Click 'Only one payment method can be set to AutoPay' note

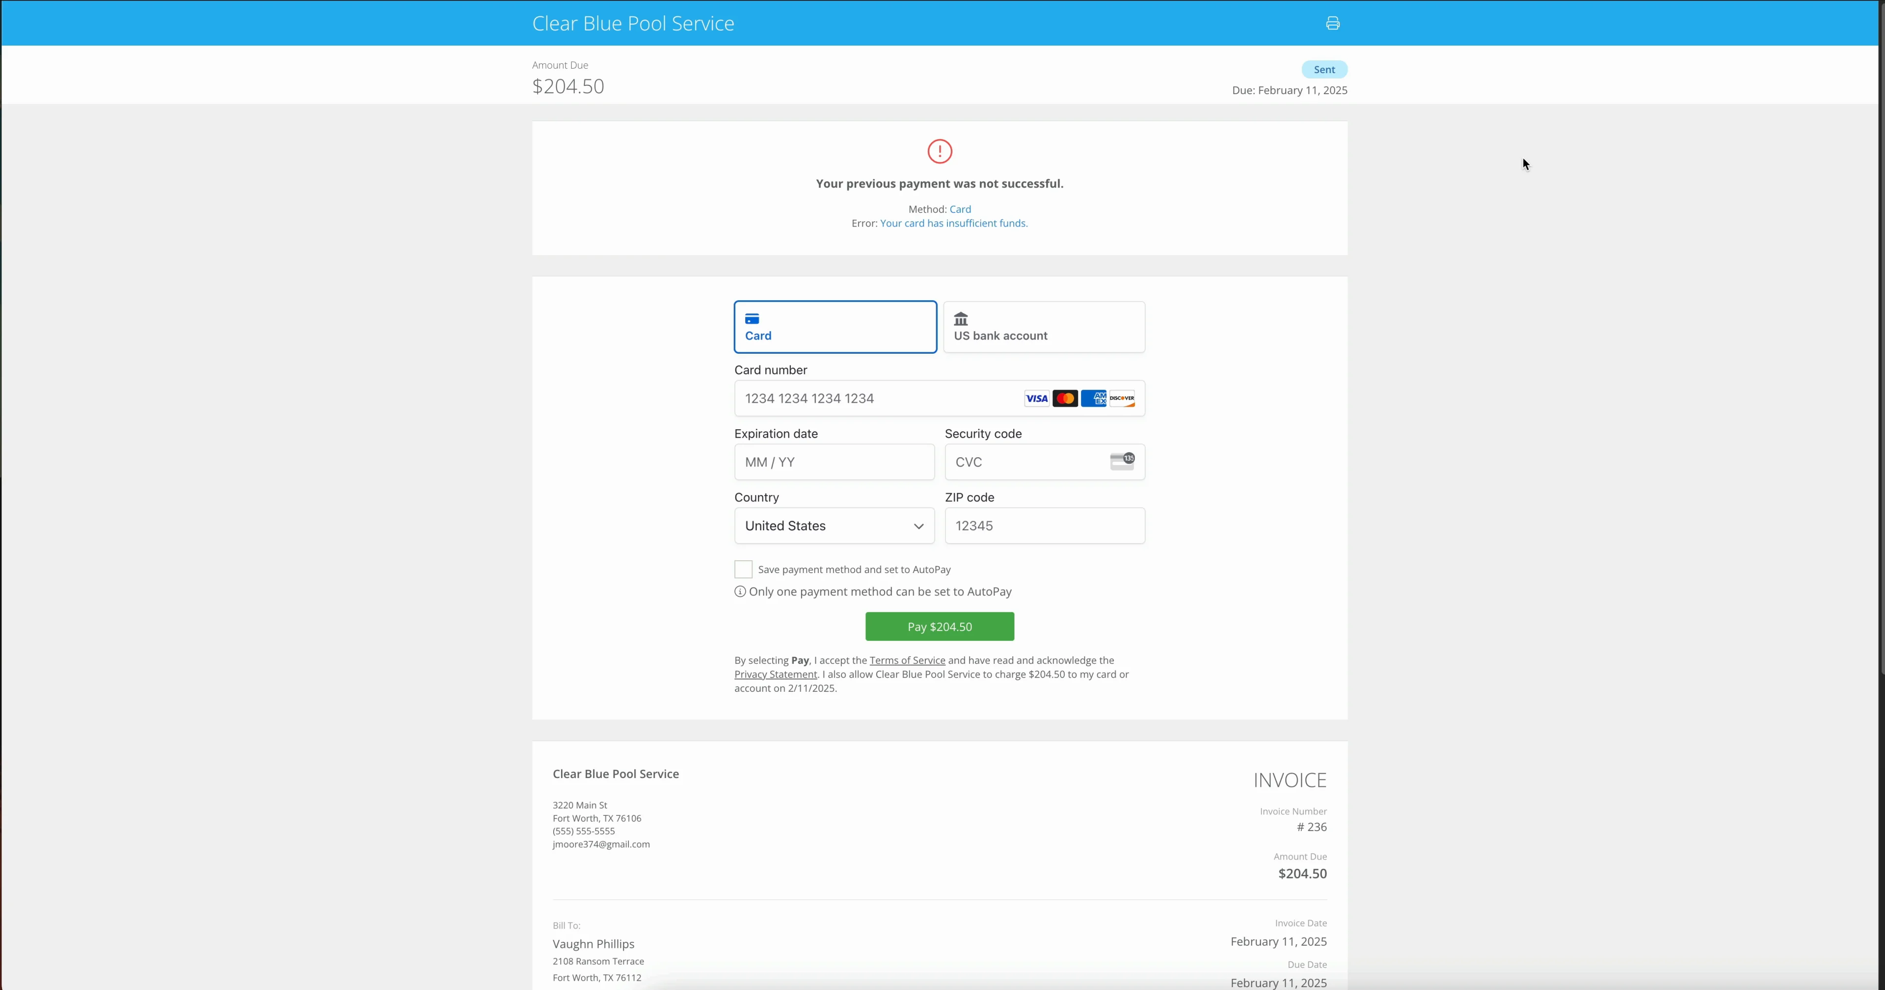click(880, 592)
